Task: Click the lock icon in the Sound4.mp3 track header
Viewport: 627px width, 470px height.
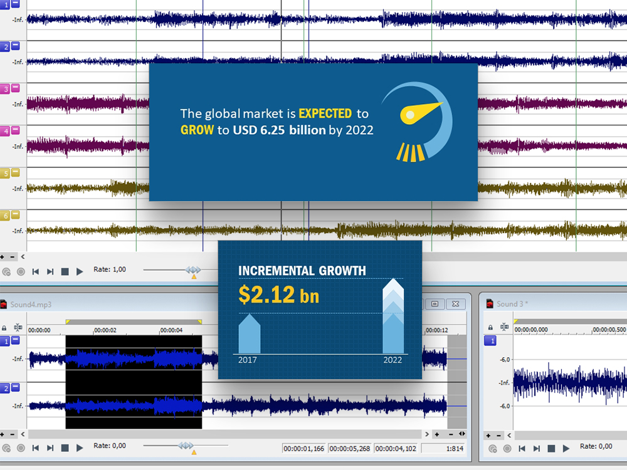Action: [5, 326]
